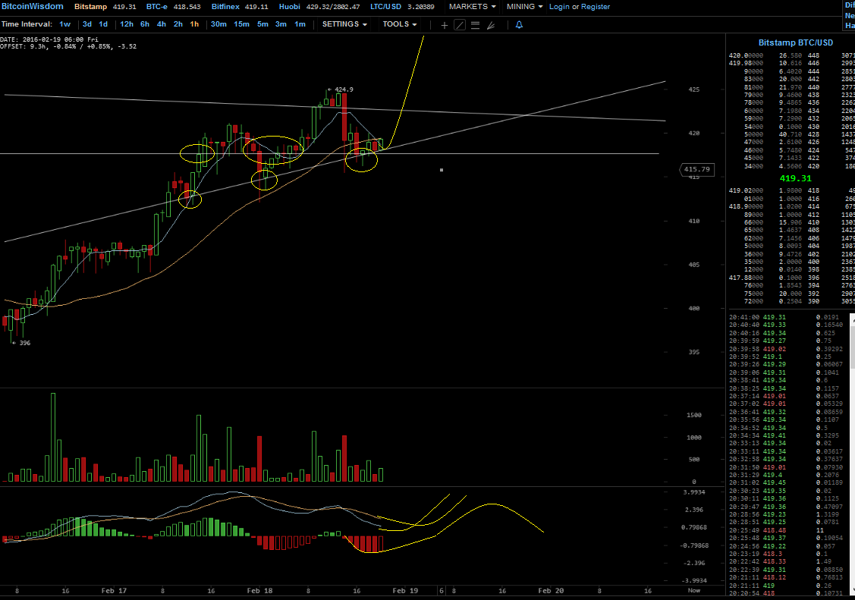Image resolution: width=855 pixels, height=600 pixels.
Task: Click the Bitstamp BTC/USD order book title
Action: pos(796,42)
